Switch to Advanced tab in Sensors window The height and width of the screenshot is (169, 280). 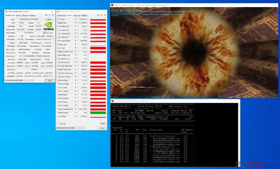click(x=76, y=16)
